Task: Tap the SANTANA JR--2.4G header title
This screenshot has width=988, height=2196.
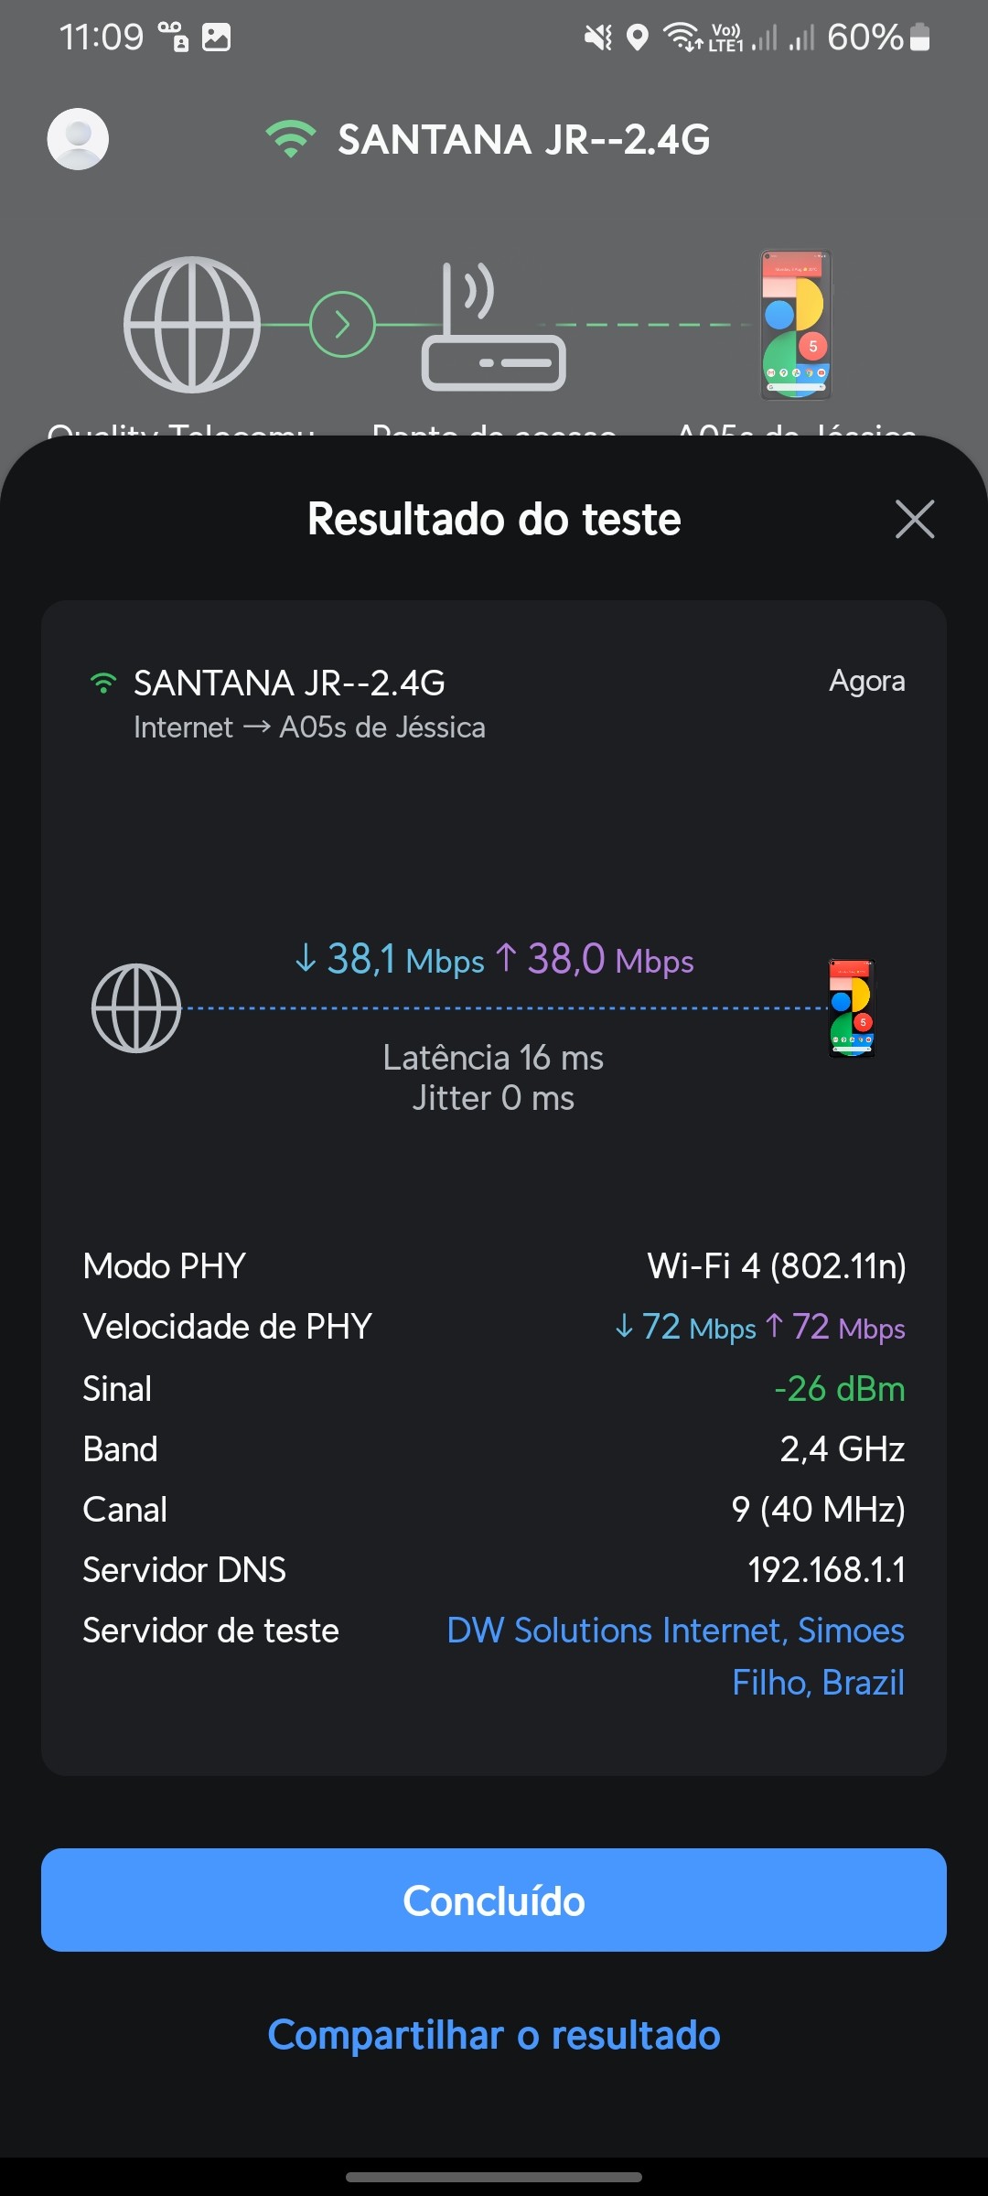Action: pyautogui.click(x=523, y=140)
